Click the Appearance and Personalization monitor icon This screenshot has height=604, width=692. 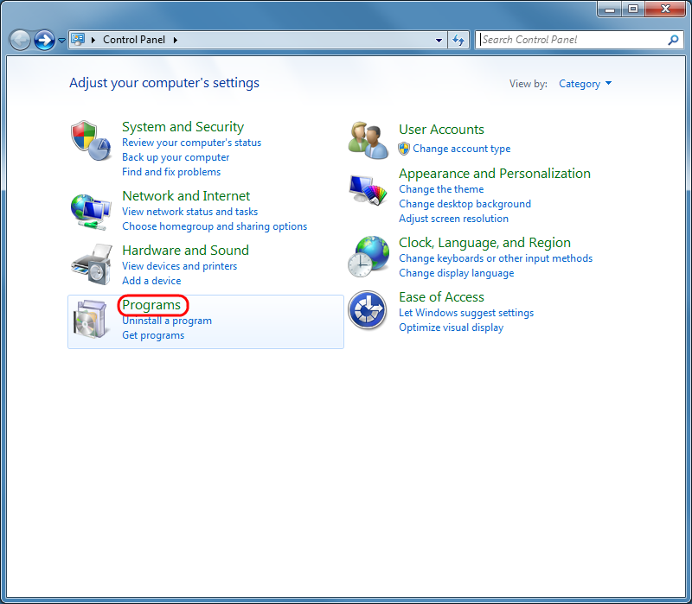coord(368,190)
